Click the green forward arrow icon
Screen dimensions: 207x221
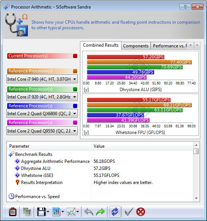tap(100, 212)
